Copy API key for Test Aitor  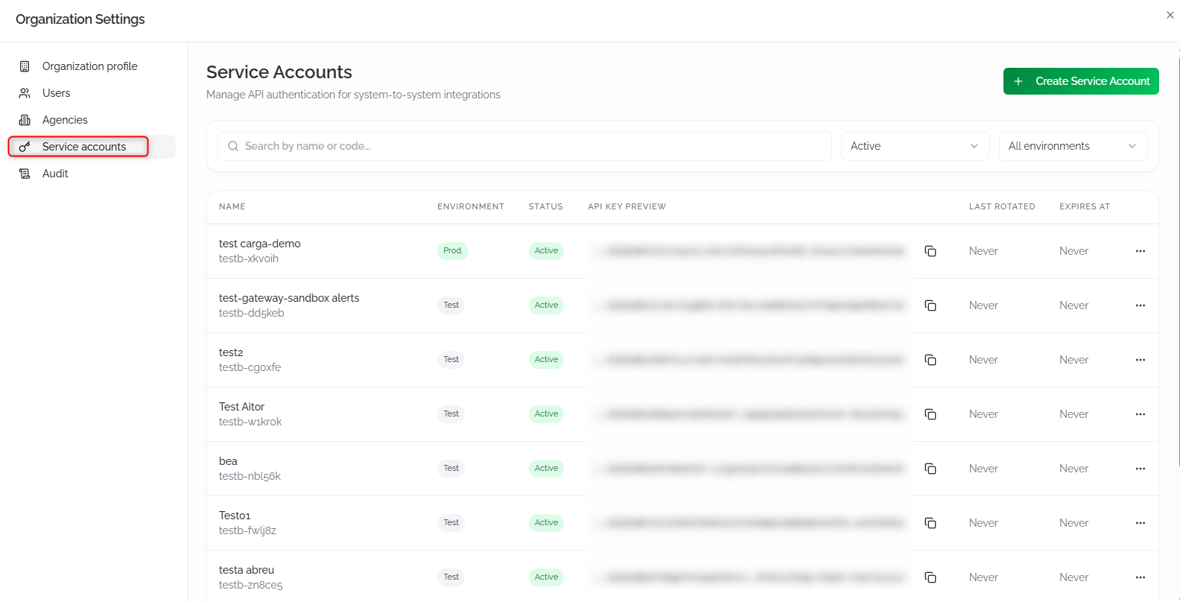930,414
